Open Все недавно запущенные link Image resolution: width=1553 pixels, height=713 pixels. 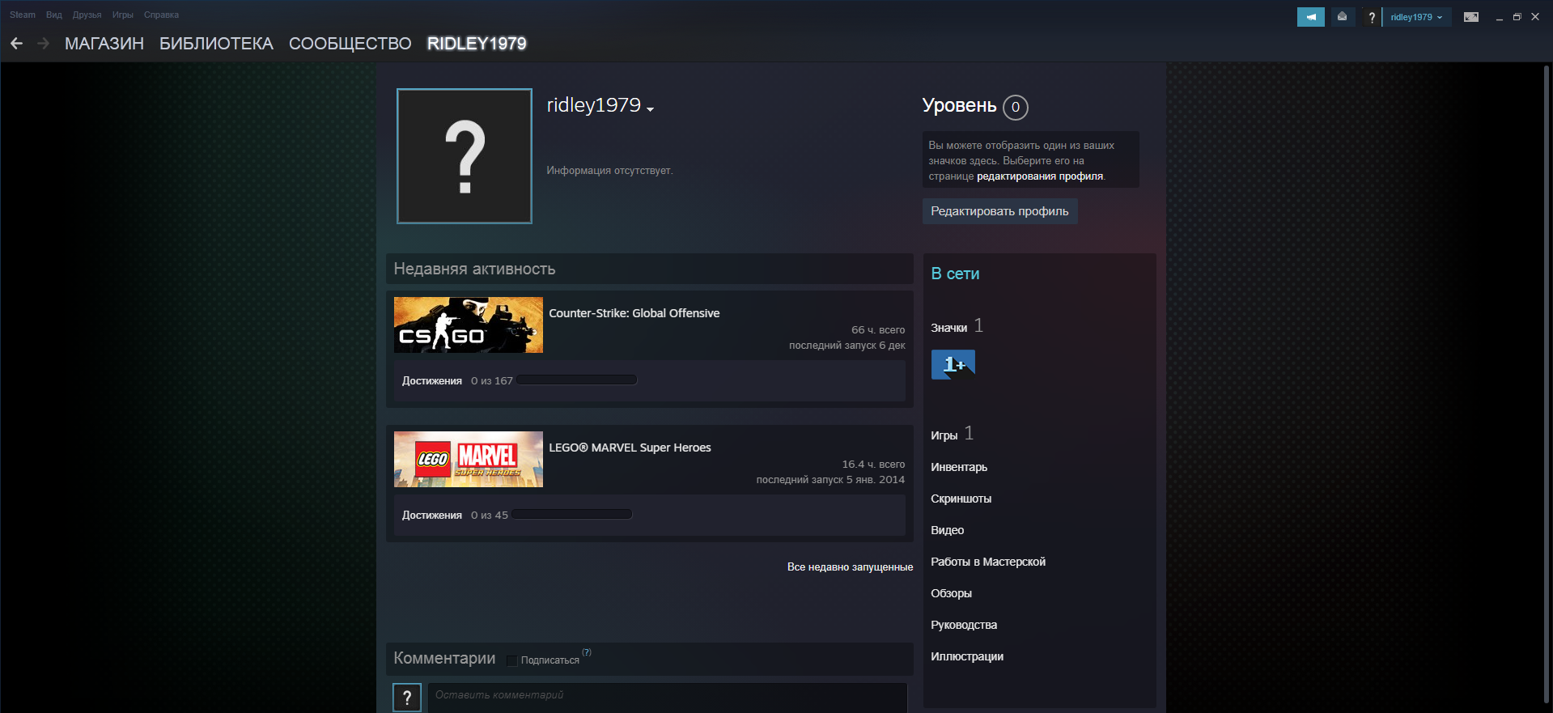pyautogui.click(x=850, y=567)
